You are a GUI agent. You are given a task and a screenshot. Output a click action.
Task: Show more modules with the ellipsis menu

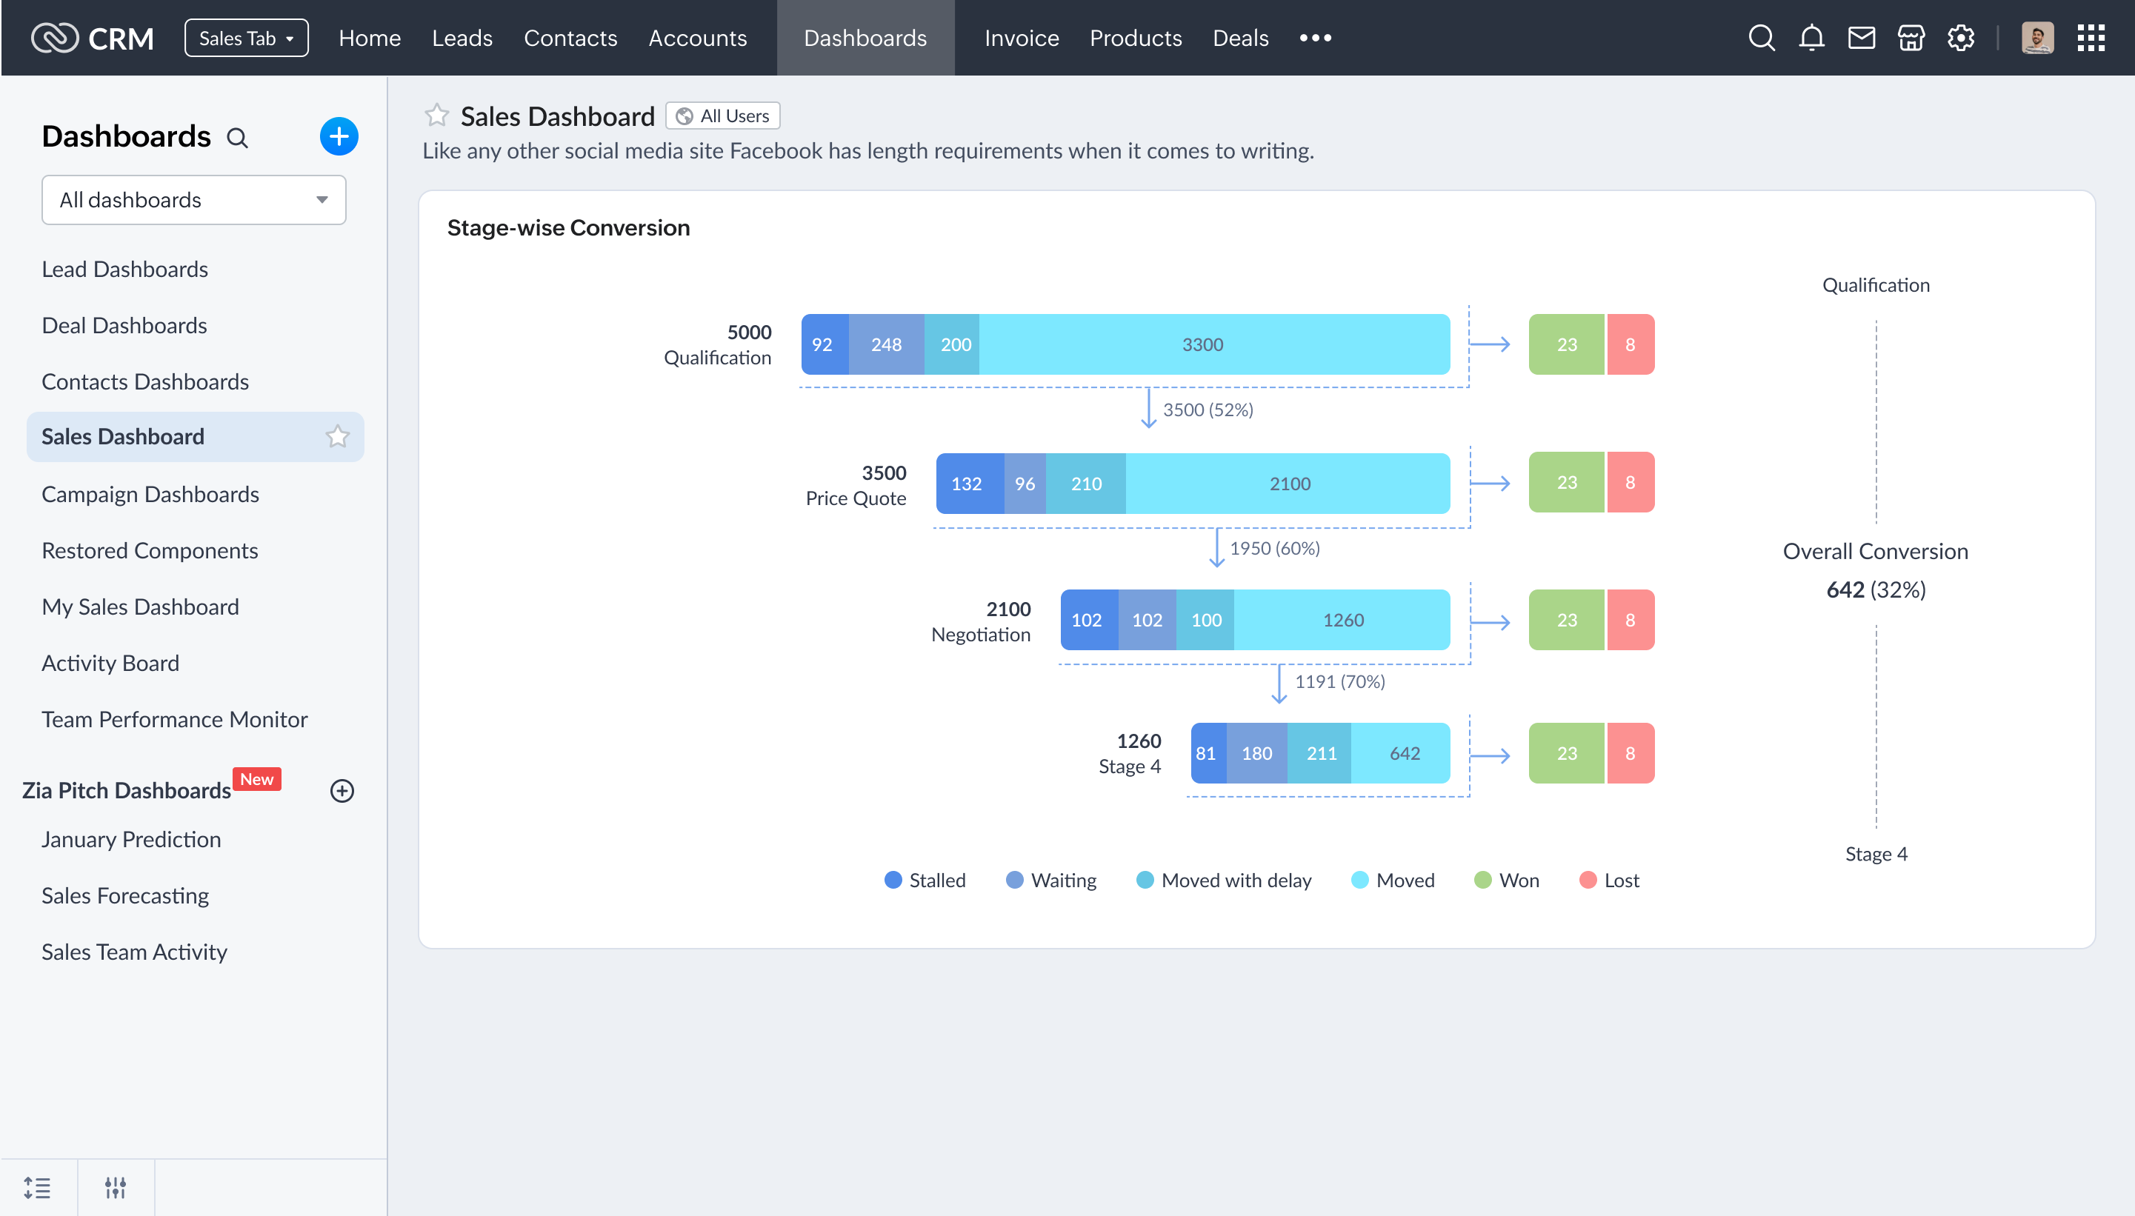1315,38
